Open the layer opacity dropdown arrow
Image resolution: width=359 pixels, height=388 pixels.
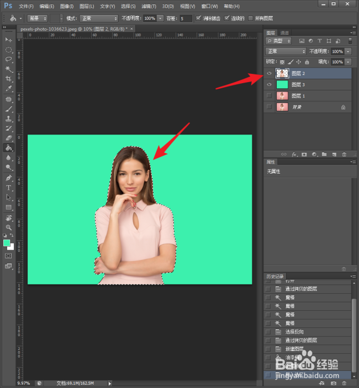(x=348, y=51)
